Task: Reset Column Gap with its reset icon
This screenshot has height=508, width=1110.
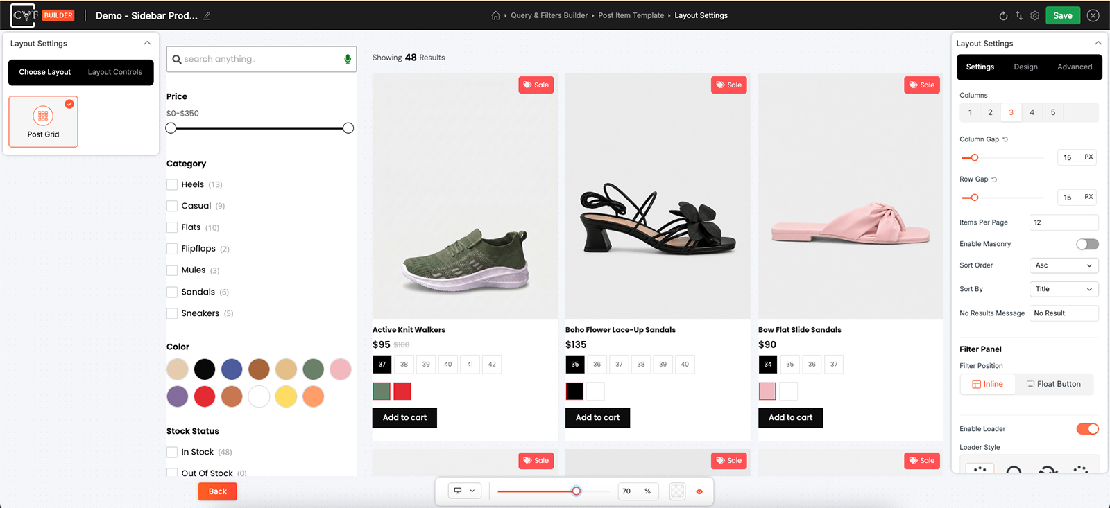Action: click(1005, 139)
